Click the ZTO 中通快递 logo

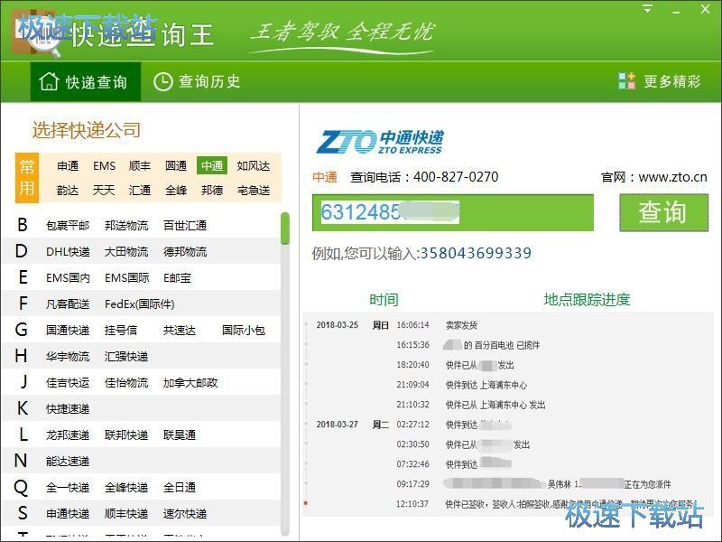(380, 142)
